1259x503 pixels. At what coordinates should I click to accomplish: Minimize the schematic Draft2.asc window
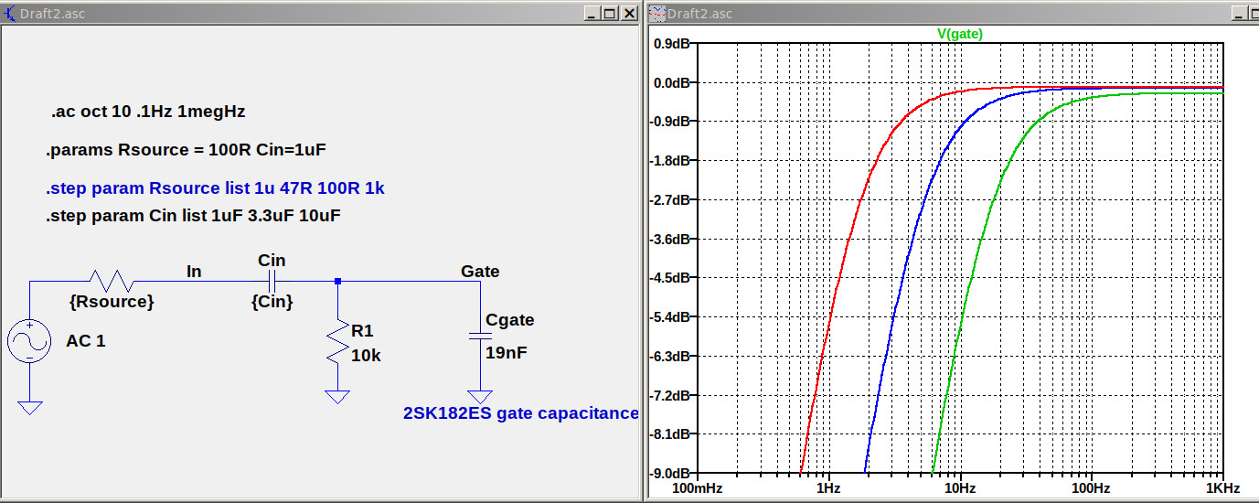coord(592,14)
